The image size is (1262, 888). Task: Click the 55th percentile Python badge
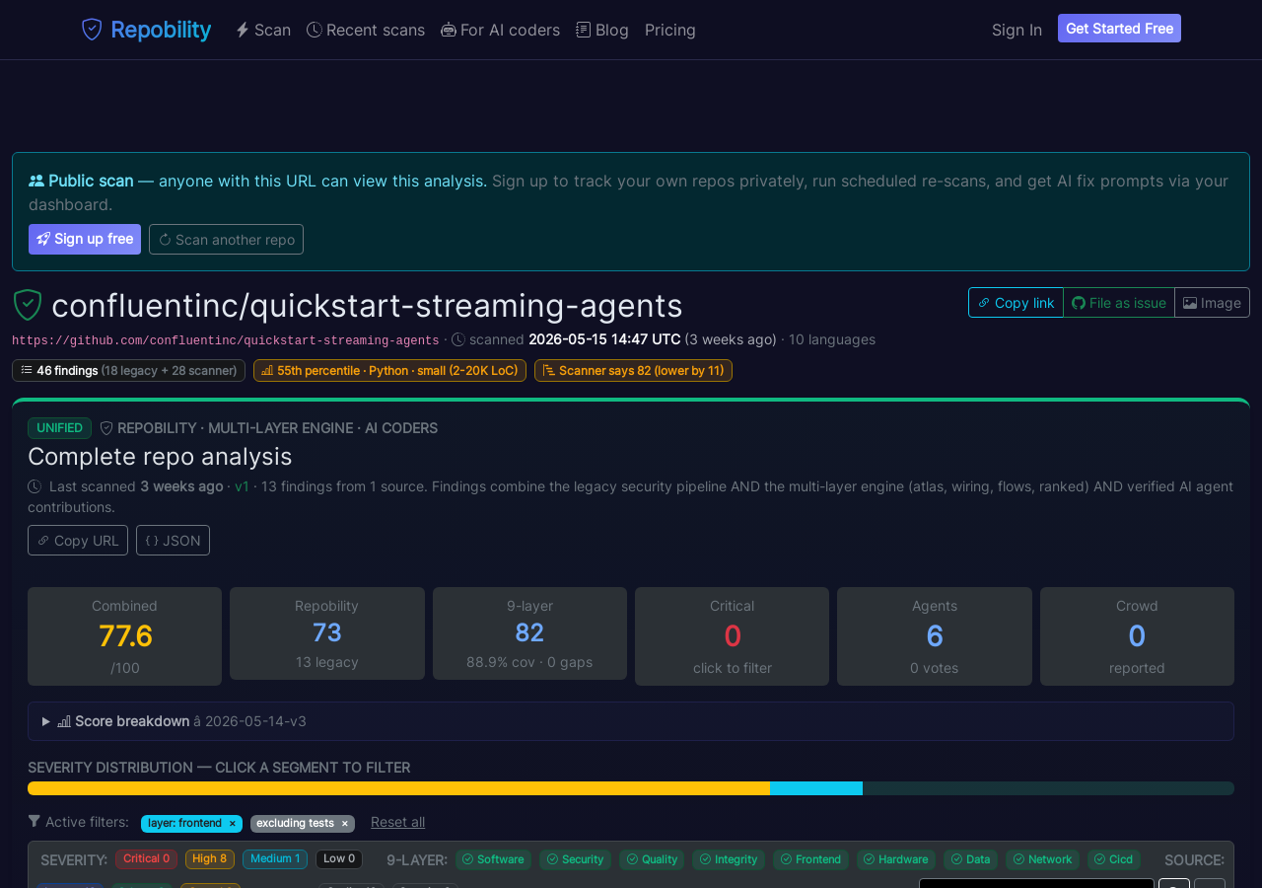(389, 370)
